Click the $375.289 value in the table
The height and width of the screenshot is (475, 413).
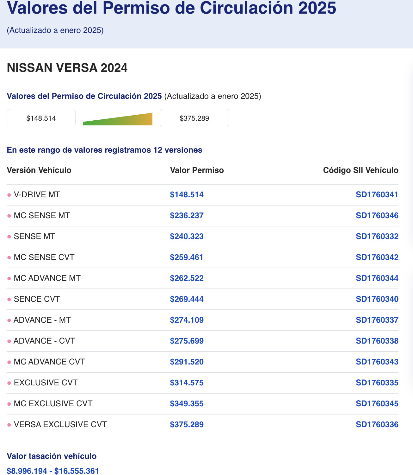tap(187, 425)
